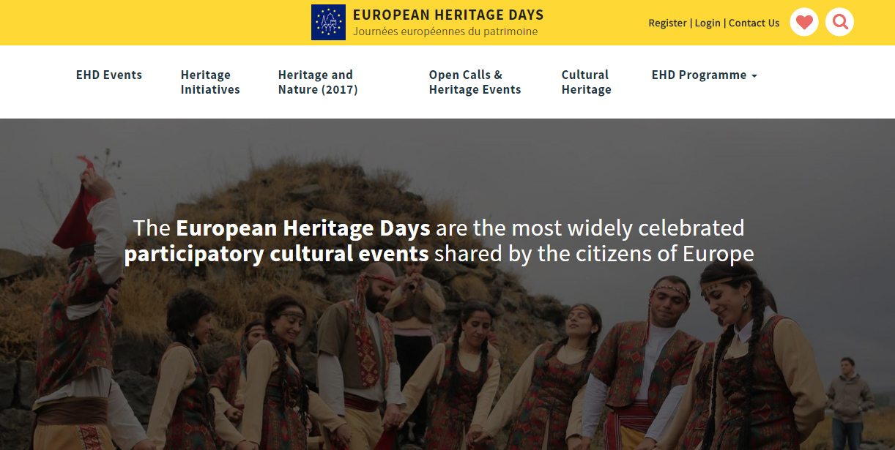Image resolution: width=895 pixels, height=450 pixels.
Task: Open search with the magnifier icon
Action: 840,22
